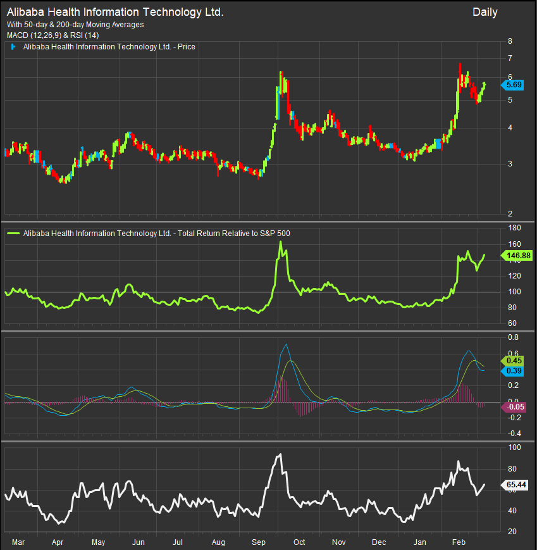Click the Jan label on the time axis

[419, 542]
